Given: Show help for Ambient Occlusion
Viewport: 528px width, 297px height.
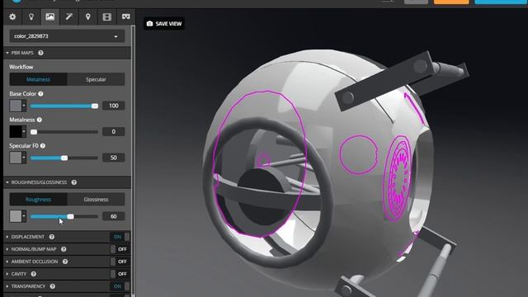Looking at the screenshot, I should coord(65,262).
